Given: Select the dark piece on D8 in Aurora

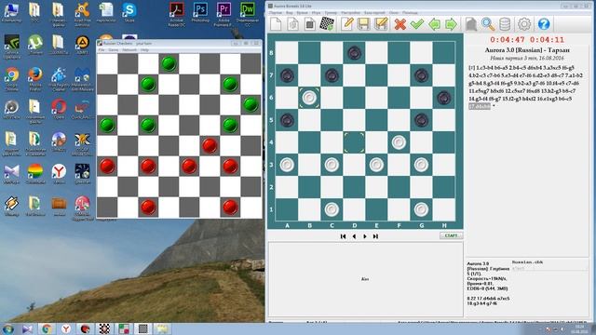Looking at the screenshot, I should [354, 53].
